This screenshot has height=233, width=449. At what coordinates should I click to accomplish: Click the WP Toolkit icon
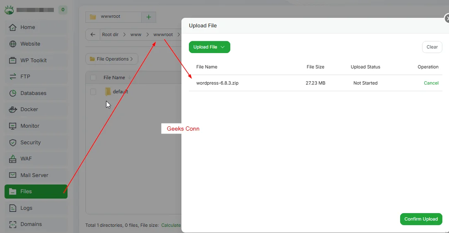click(12, 61)
